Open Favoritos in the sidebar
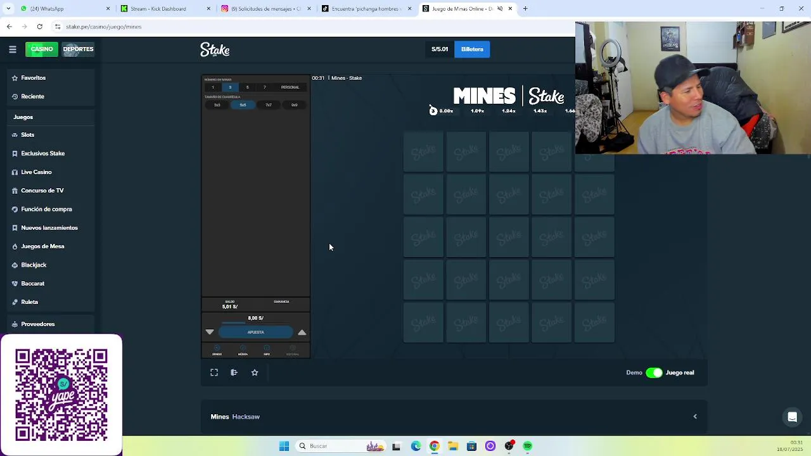The width and height of the screenshot is (811, 456). 33,78
